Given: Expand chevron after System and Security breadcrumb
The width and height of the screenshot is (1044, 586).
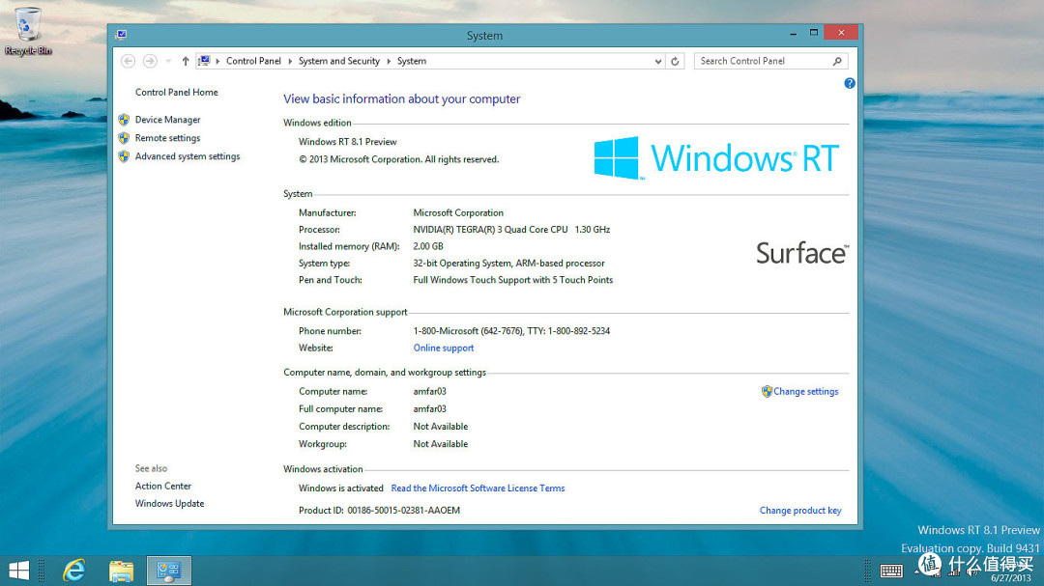Looking at the screenshot, I should (x=389, y=61).
